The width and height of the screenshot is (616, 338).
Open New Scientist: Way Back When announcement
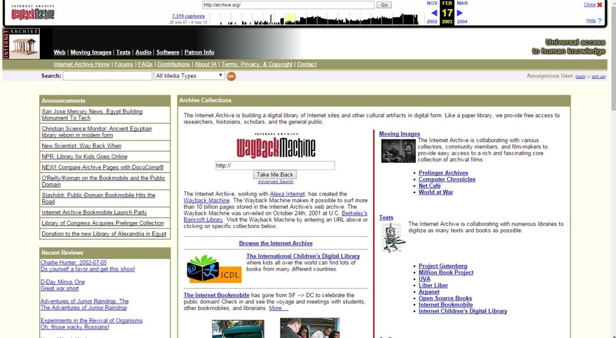(x=82, y=145)
